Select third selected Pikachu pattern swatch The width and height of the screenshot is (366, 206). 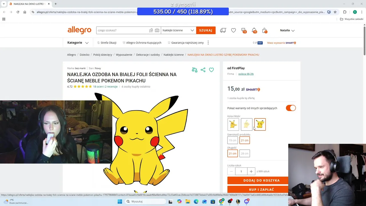[260, 124]
